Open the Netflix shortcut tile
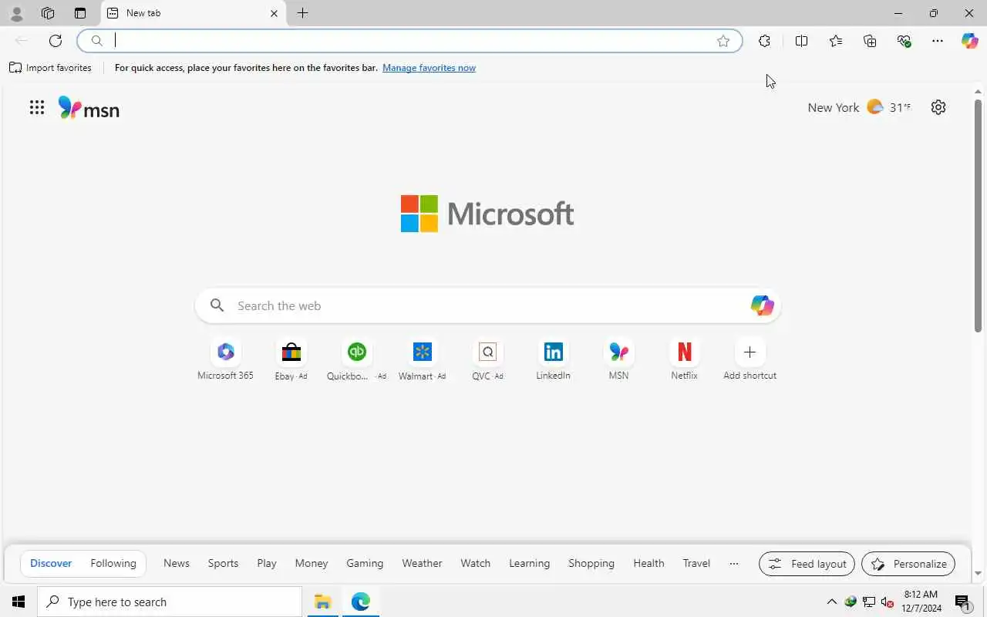987x617 pixels. point(684,360)
